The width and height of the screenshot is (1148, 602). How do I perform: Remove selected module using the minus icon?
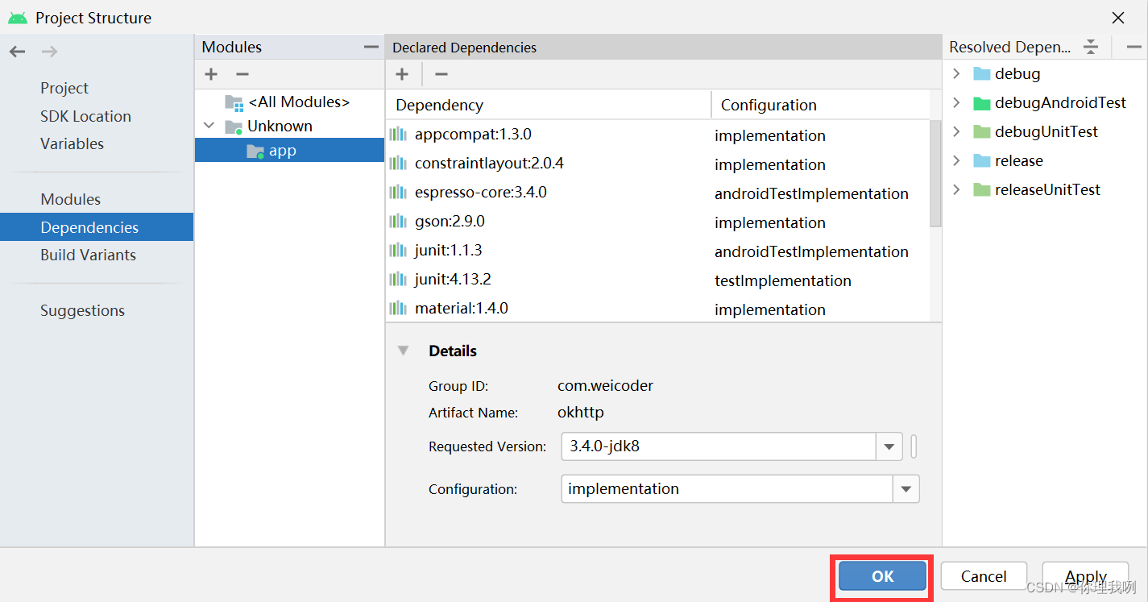click(241, 74)
